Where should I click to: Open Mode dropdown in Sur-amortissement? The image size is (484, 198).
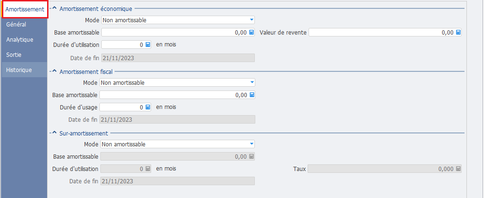pos(252,144)
